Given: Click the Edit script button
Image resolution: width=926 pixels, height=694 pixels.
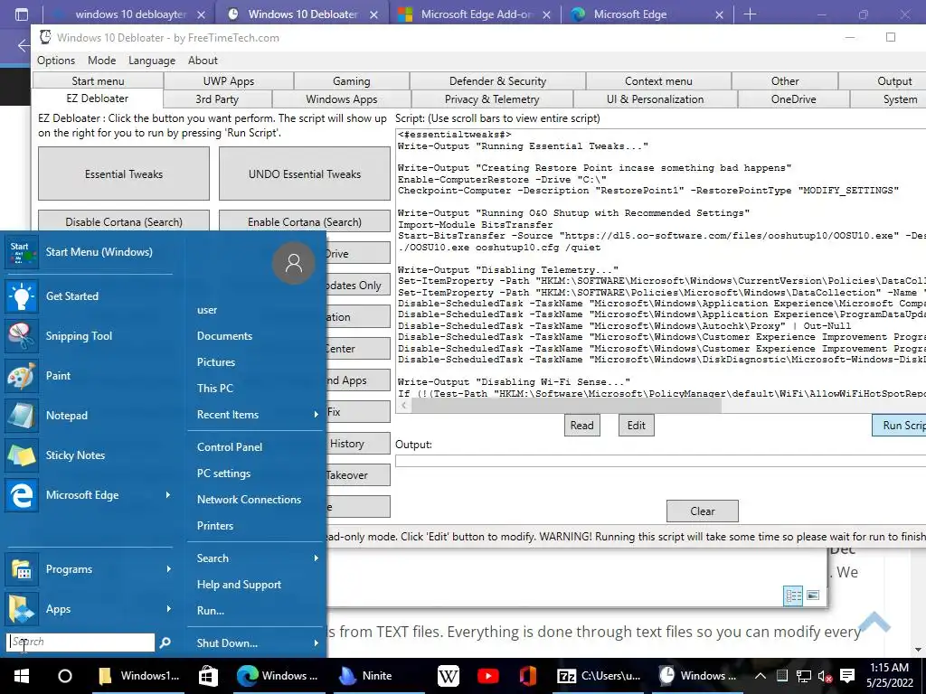Looking at the screenshot, I should [x=636, y=426].
